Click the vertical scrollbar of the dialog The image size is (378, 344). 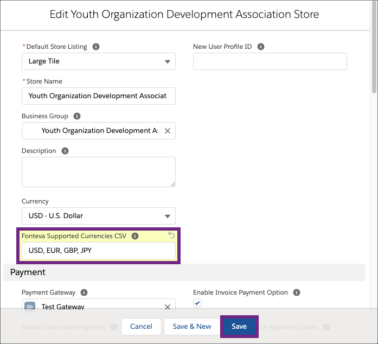374,48
